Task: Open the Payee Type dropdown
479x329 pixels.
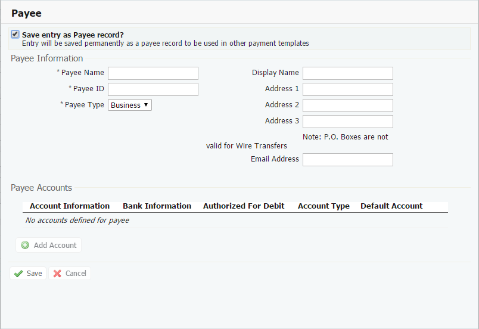Action: pos(130,105)
